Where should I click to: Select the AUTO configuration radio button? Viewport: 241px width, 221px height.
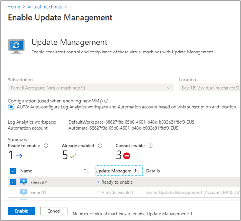(x=11, y=107)
